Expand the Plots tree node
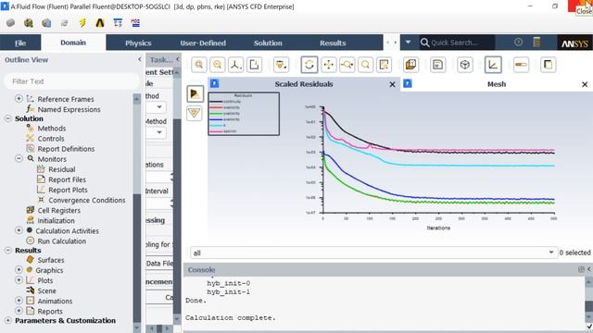The image size is (593, 333). coord(19,279)
